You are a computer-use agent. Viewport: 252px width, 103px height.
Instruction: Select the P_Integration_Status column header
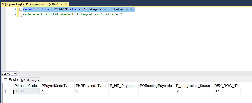pyautogui.click(x=193, y=86)
